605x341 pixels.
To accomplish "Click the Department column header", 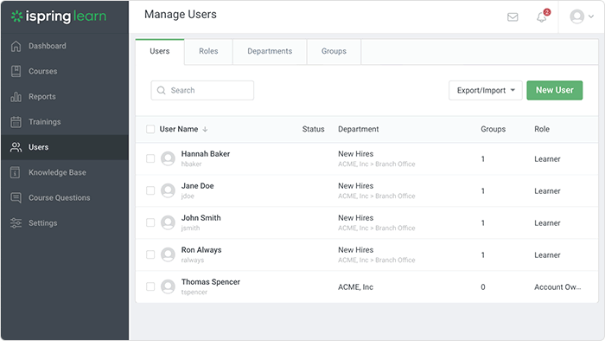I will pos(359,129).
